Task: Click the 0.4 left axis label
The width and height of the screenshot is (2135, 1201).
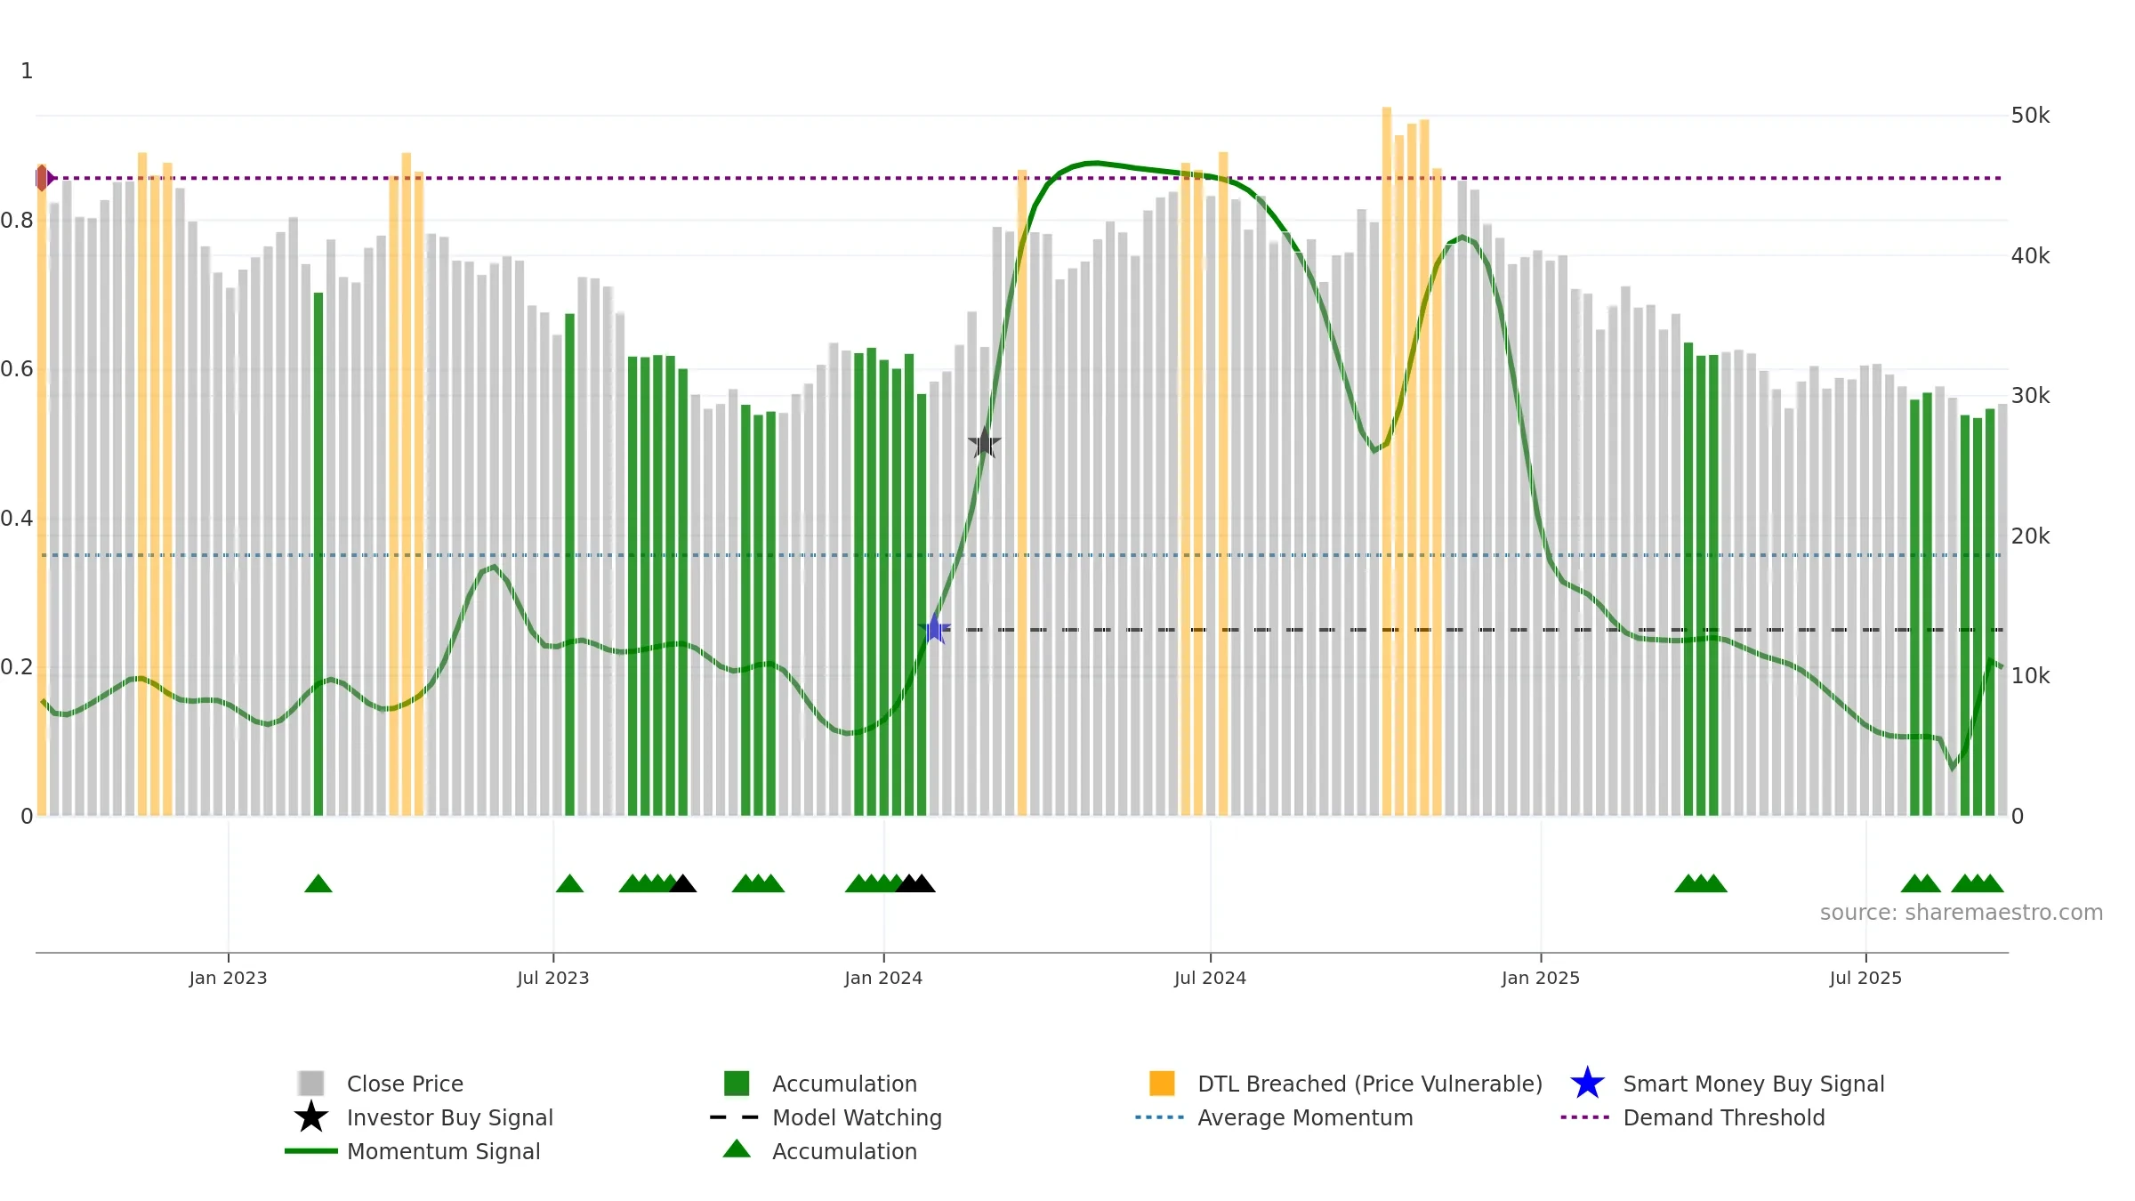Action: 17,518
